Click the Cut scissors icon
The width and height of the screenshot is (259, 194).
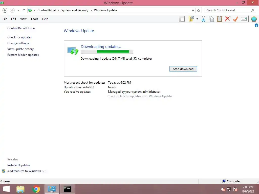tap(204, 19)
